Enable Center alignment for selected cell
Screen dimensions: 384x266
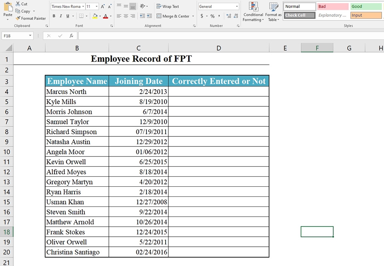pos(126,16)
